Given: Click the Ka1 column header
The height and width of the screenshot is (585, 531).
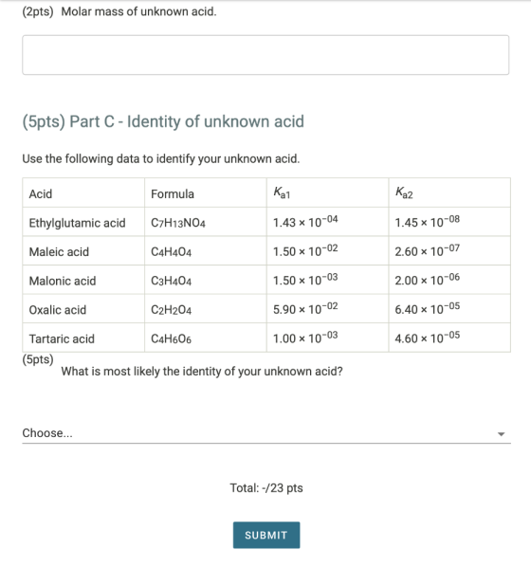Looking at the screenshot, I should (282, 192).
